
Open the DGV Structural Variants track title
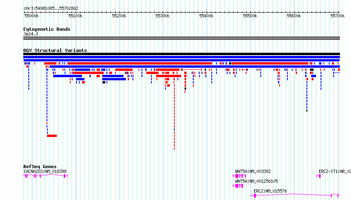(x=55, y=50)
